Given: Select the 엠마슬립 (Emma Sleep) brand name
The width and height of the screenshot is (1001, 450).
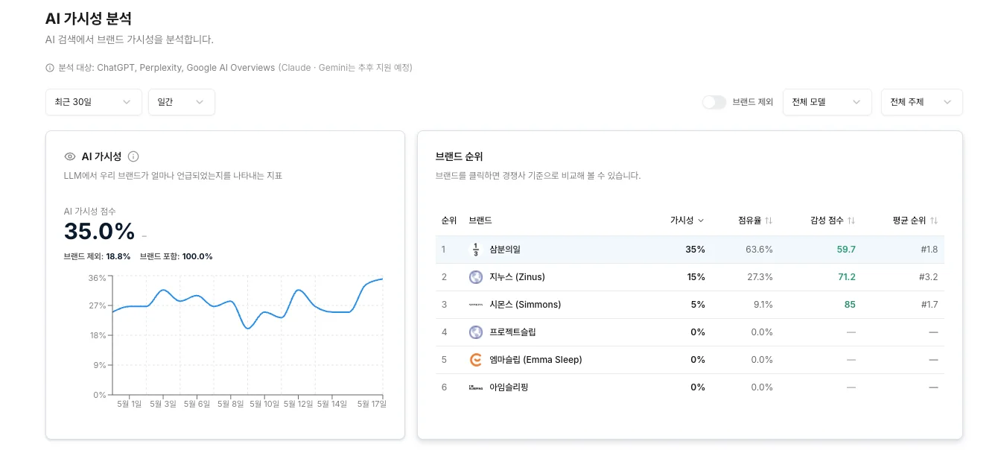Looking at the screenshot, I should click(536, 360).
